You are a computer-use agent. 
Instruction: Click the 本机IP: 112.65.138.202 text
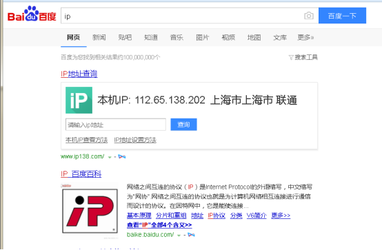point(151,100)
